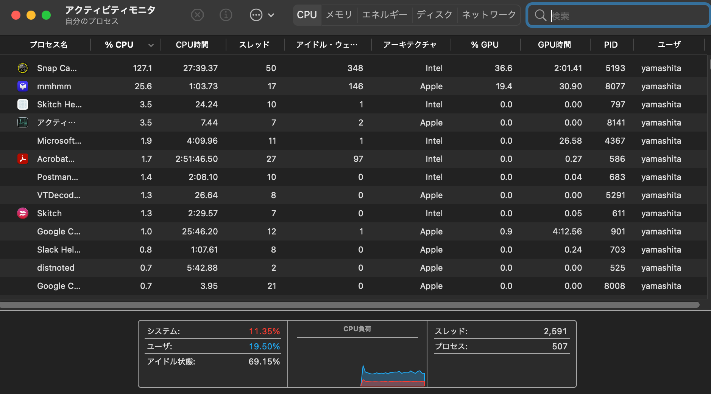Click the スレッド total 2,591
This screenshot has width=711, height=394.
555,331
